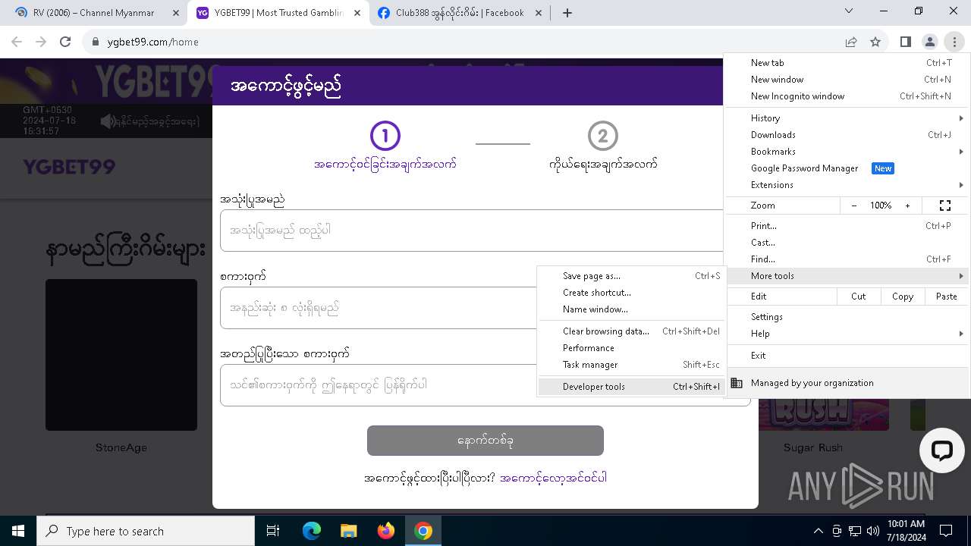Open Performance from More tools
Image resolution: width=971 pixels, height=546 pixels.
tap(631, 348)
